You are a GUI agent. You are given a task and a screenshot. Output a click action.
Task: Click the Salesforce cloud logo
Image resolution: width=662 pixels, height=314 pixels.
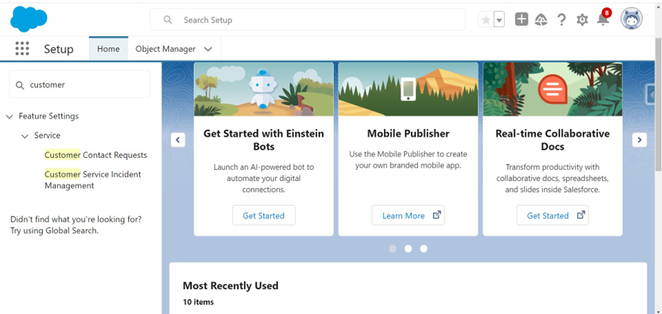29,19
